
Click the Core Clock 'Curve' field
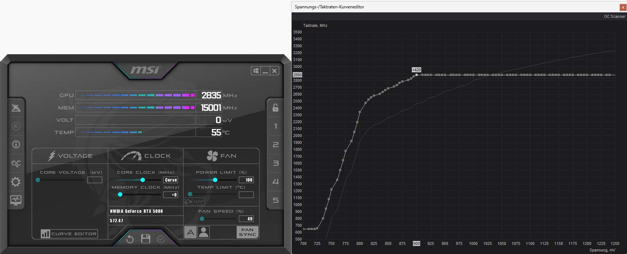(x=171, y=180)
